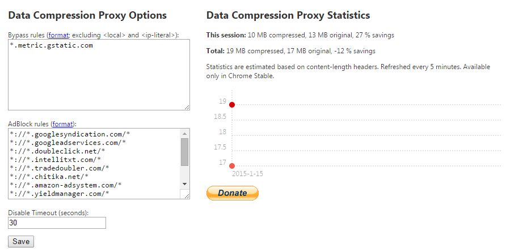Viewport: 523px width, 252px height.
Task: Click the googlesyndication.com AdBlock rule line
Action: (x=70, y=134)
